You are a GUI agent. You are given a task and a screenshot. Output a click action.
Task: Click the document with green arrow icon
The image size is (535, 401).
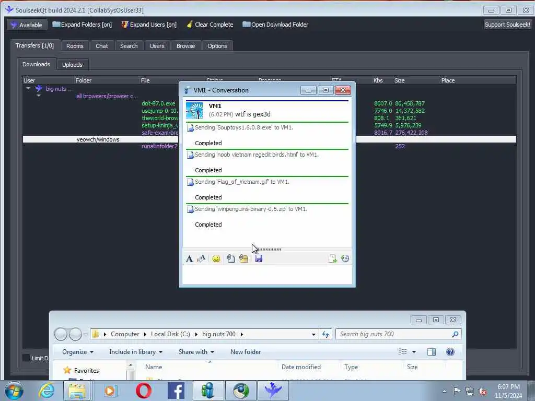[x=332, y=259]
